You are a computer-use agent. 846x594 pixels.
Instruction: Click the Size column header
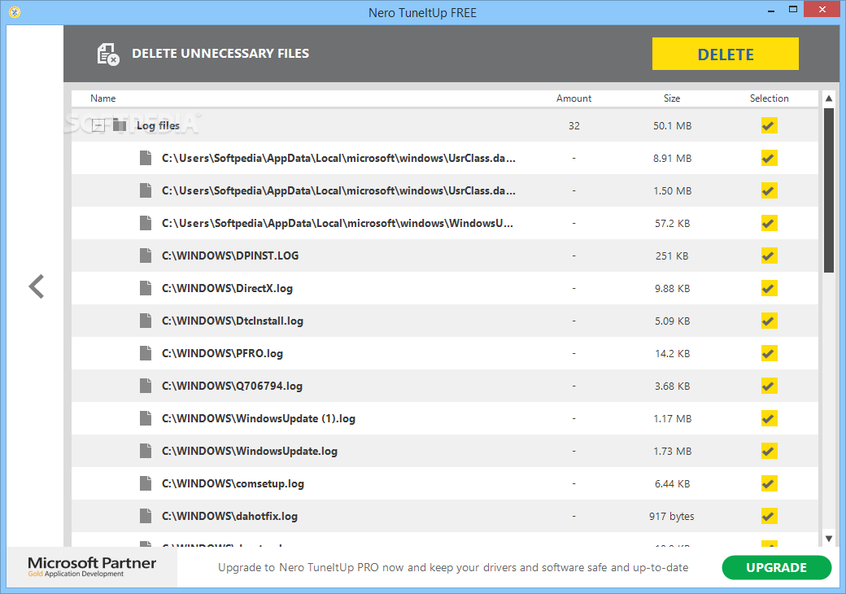(672, 98)
